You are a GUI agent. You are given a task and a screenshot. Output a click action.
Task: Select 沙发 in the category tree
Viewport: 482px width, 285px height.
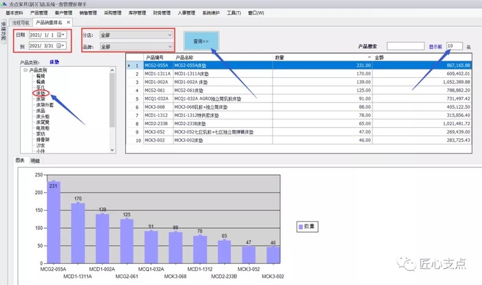click(x=41, y=145)
